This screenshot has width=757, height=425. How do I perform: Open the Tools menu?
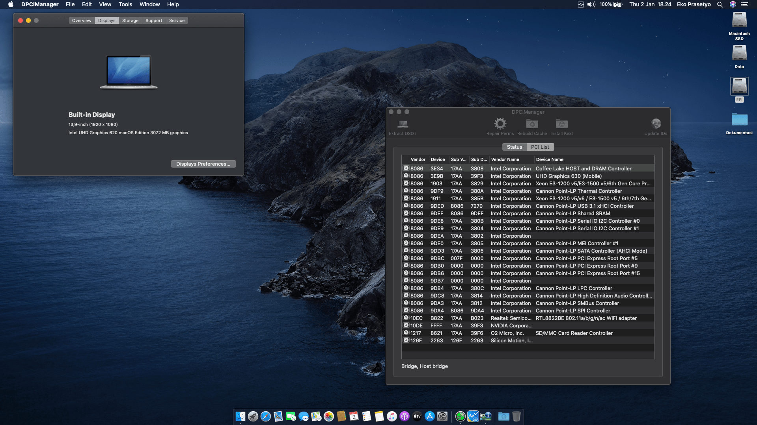(x=125, y=4)
